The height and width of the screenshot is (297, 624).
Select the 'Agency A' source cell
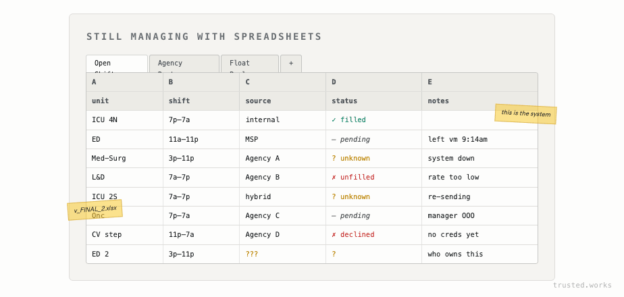pyautogui.click(x=282, y=158)
